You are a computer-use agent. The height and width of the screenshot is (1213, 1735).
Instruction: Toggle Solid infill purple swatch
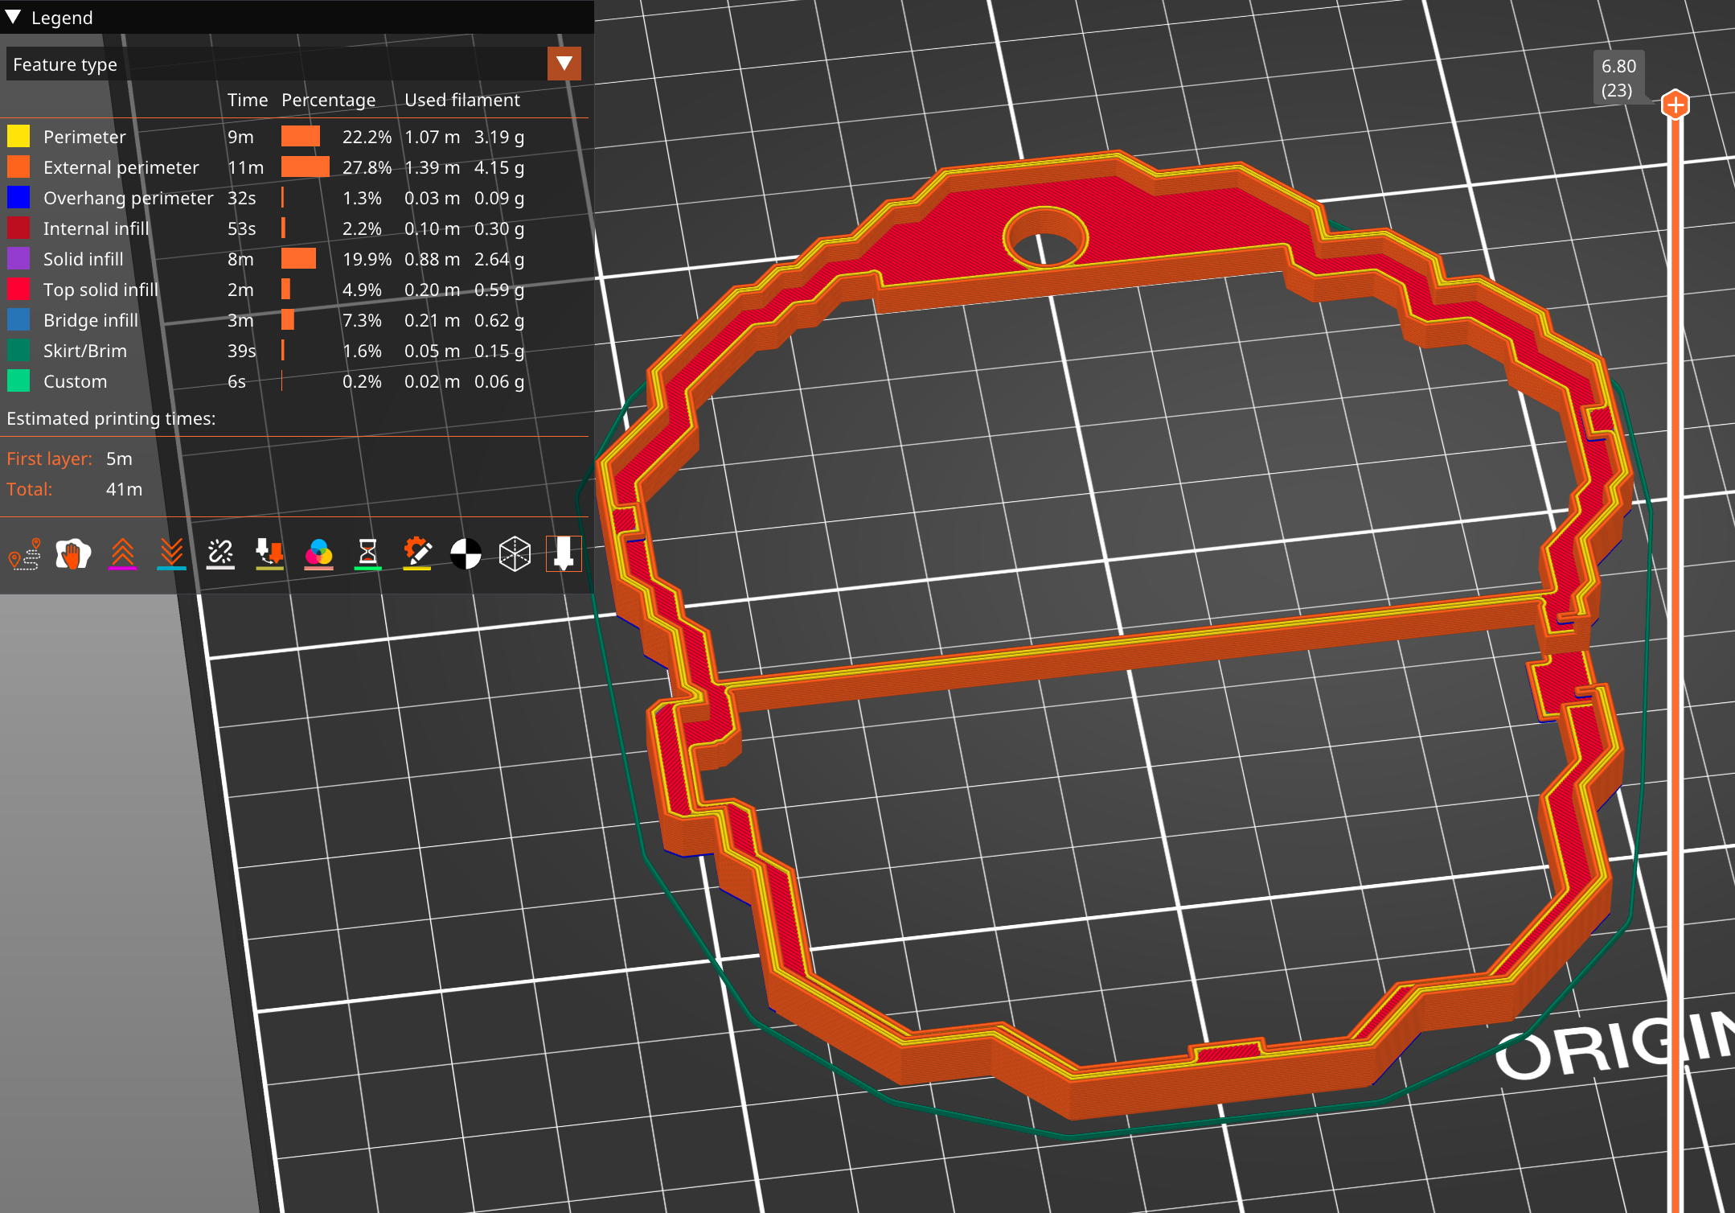click(x=18, y=258)
